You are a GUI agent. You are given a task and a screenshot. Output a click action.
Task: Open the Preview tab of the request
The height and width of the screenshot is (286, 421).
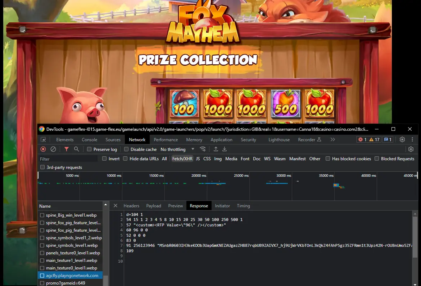[175, 206]
